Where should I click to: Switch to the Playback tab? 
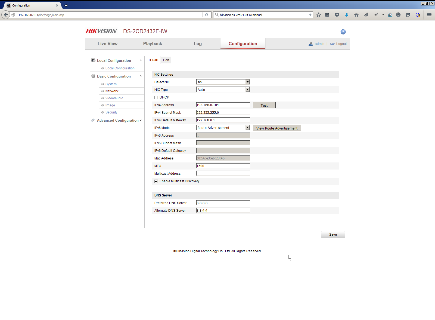(153, 44)
